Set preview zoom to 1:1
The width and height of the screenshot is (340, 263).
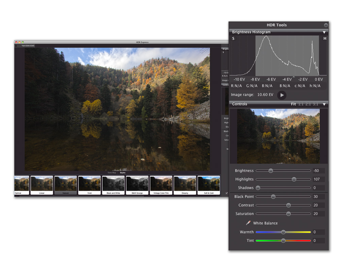pos(301,104)
